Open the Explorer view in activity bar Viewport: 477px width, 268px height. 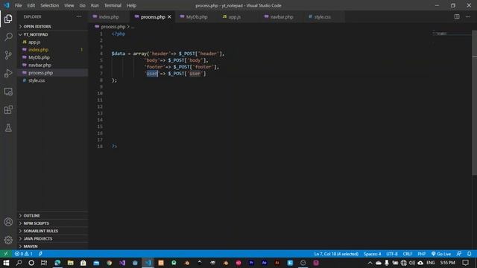click(8, 19)
